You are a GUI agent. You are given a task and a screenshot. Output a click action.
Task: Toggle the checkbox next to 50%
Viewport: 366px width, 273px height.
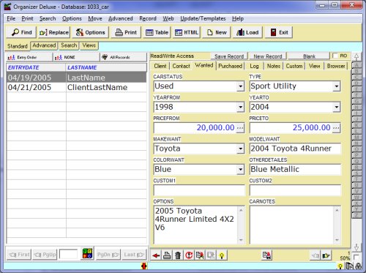tap(356, 257)
